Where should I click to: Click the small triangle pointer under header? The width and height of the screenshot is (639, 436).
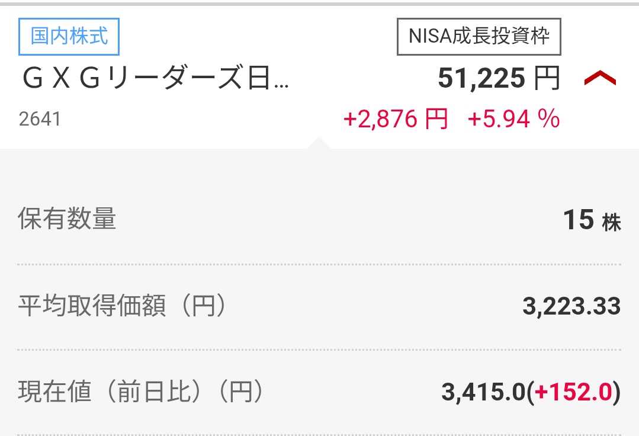click(x=319, y=143)
